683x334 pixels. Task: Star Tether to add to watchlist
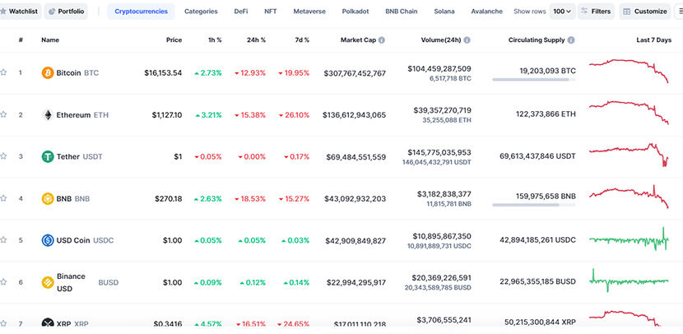point(3,156)
